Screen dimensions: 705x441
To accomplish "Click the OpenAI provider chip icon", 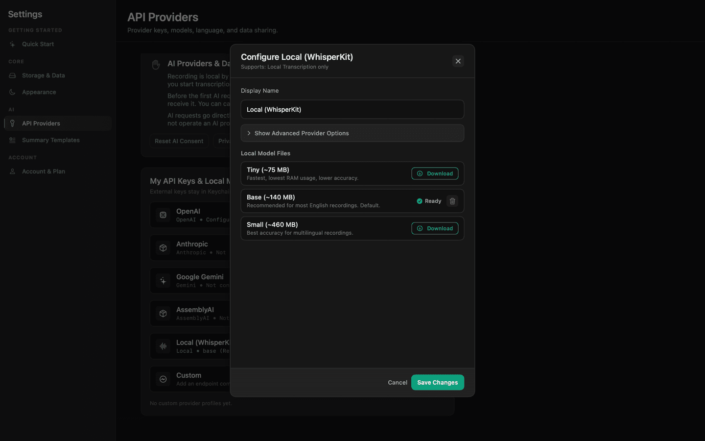I will (x=163, y=215).
